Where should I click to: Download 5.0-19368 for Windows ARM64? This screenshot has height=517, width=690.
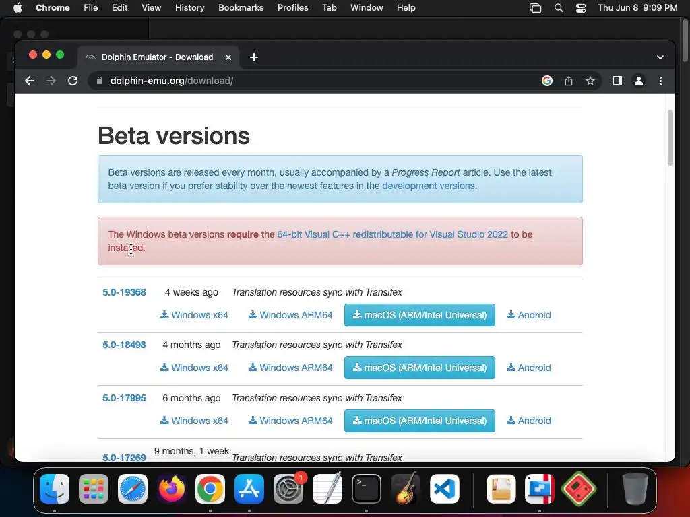pos(290,315)
